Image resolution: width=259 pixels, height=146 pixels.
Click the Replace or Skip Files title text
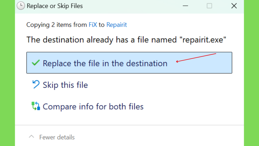tap(55, 6)
